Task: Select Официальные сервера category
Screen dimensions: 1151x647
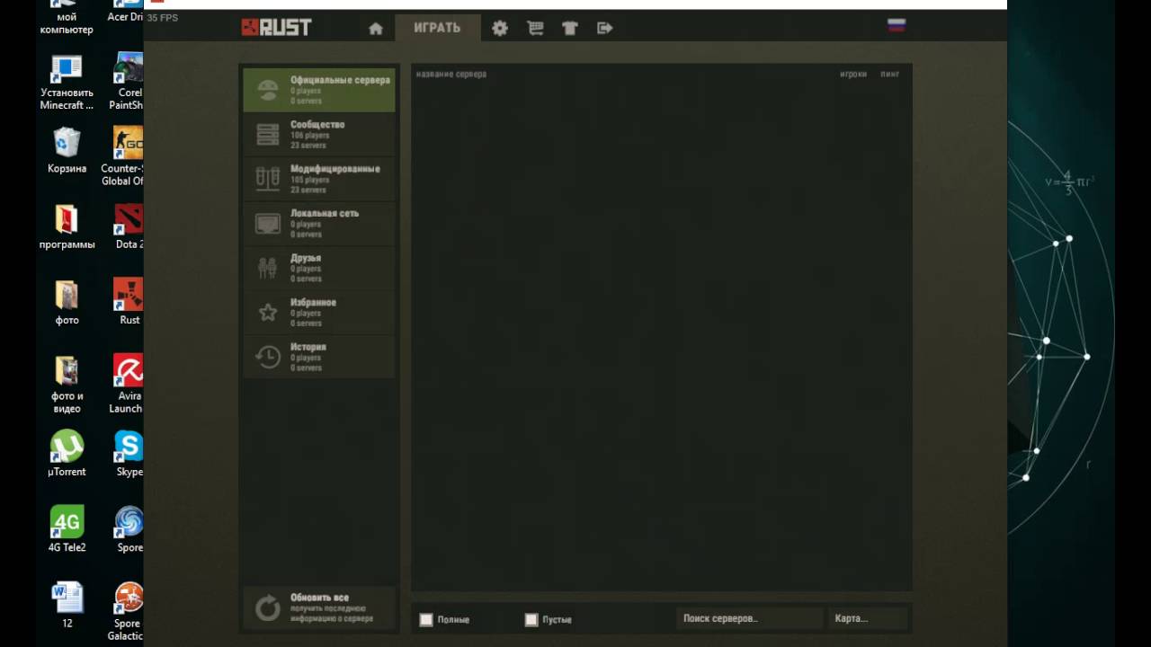Action: [319, 90]
